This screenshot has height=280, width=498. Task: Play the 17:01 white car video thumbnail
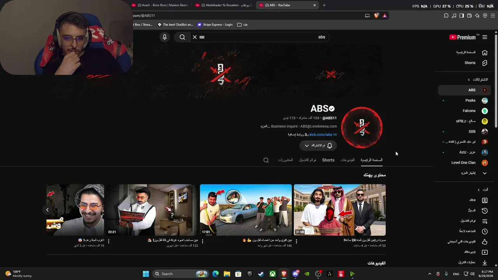(x=246, y=210)
